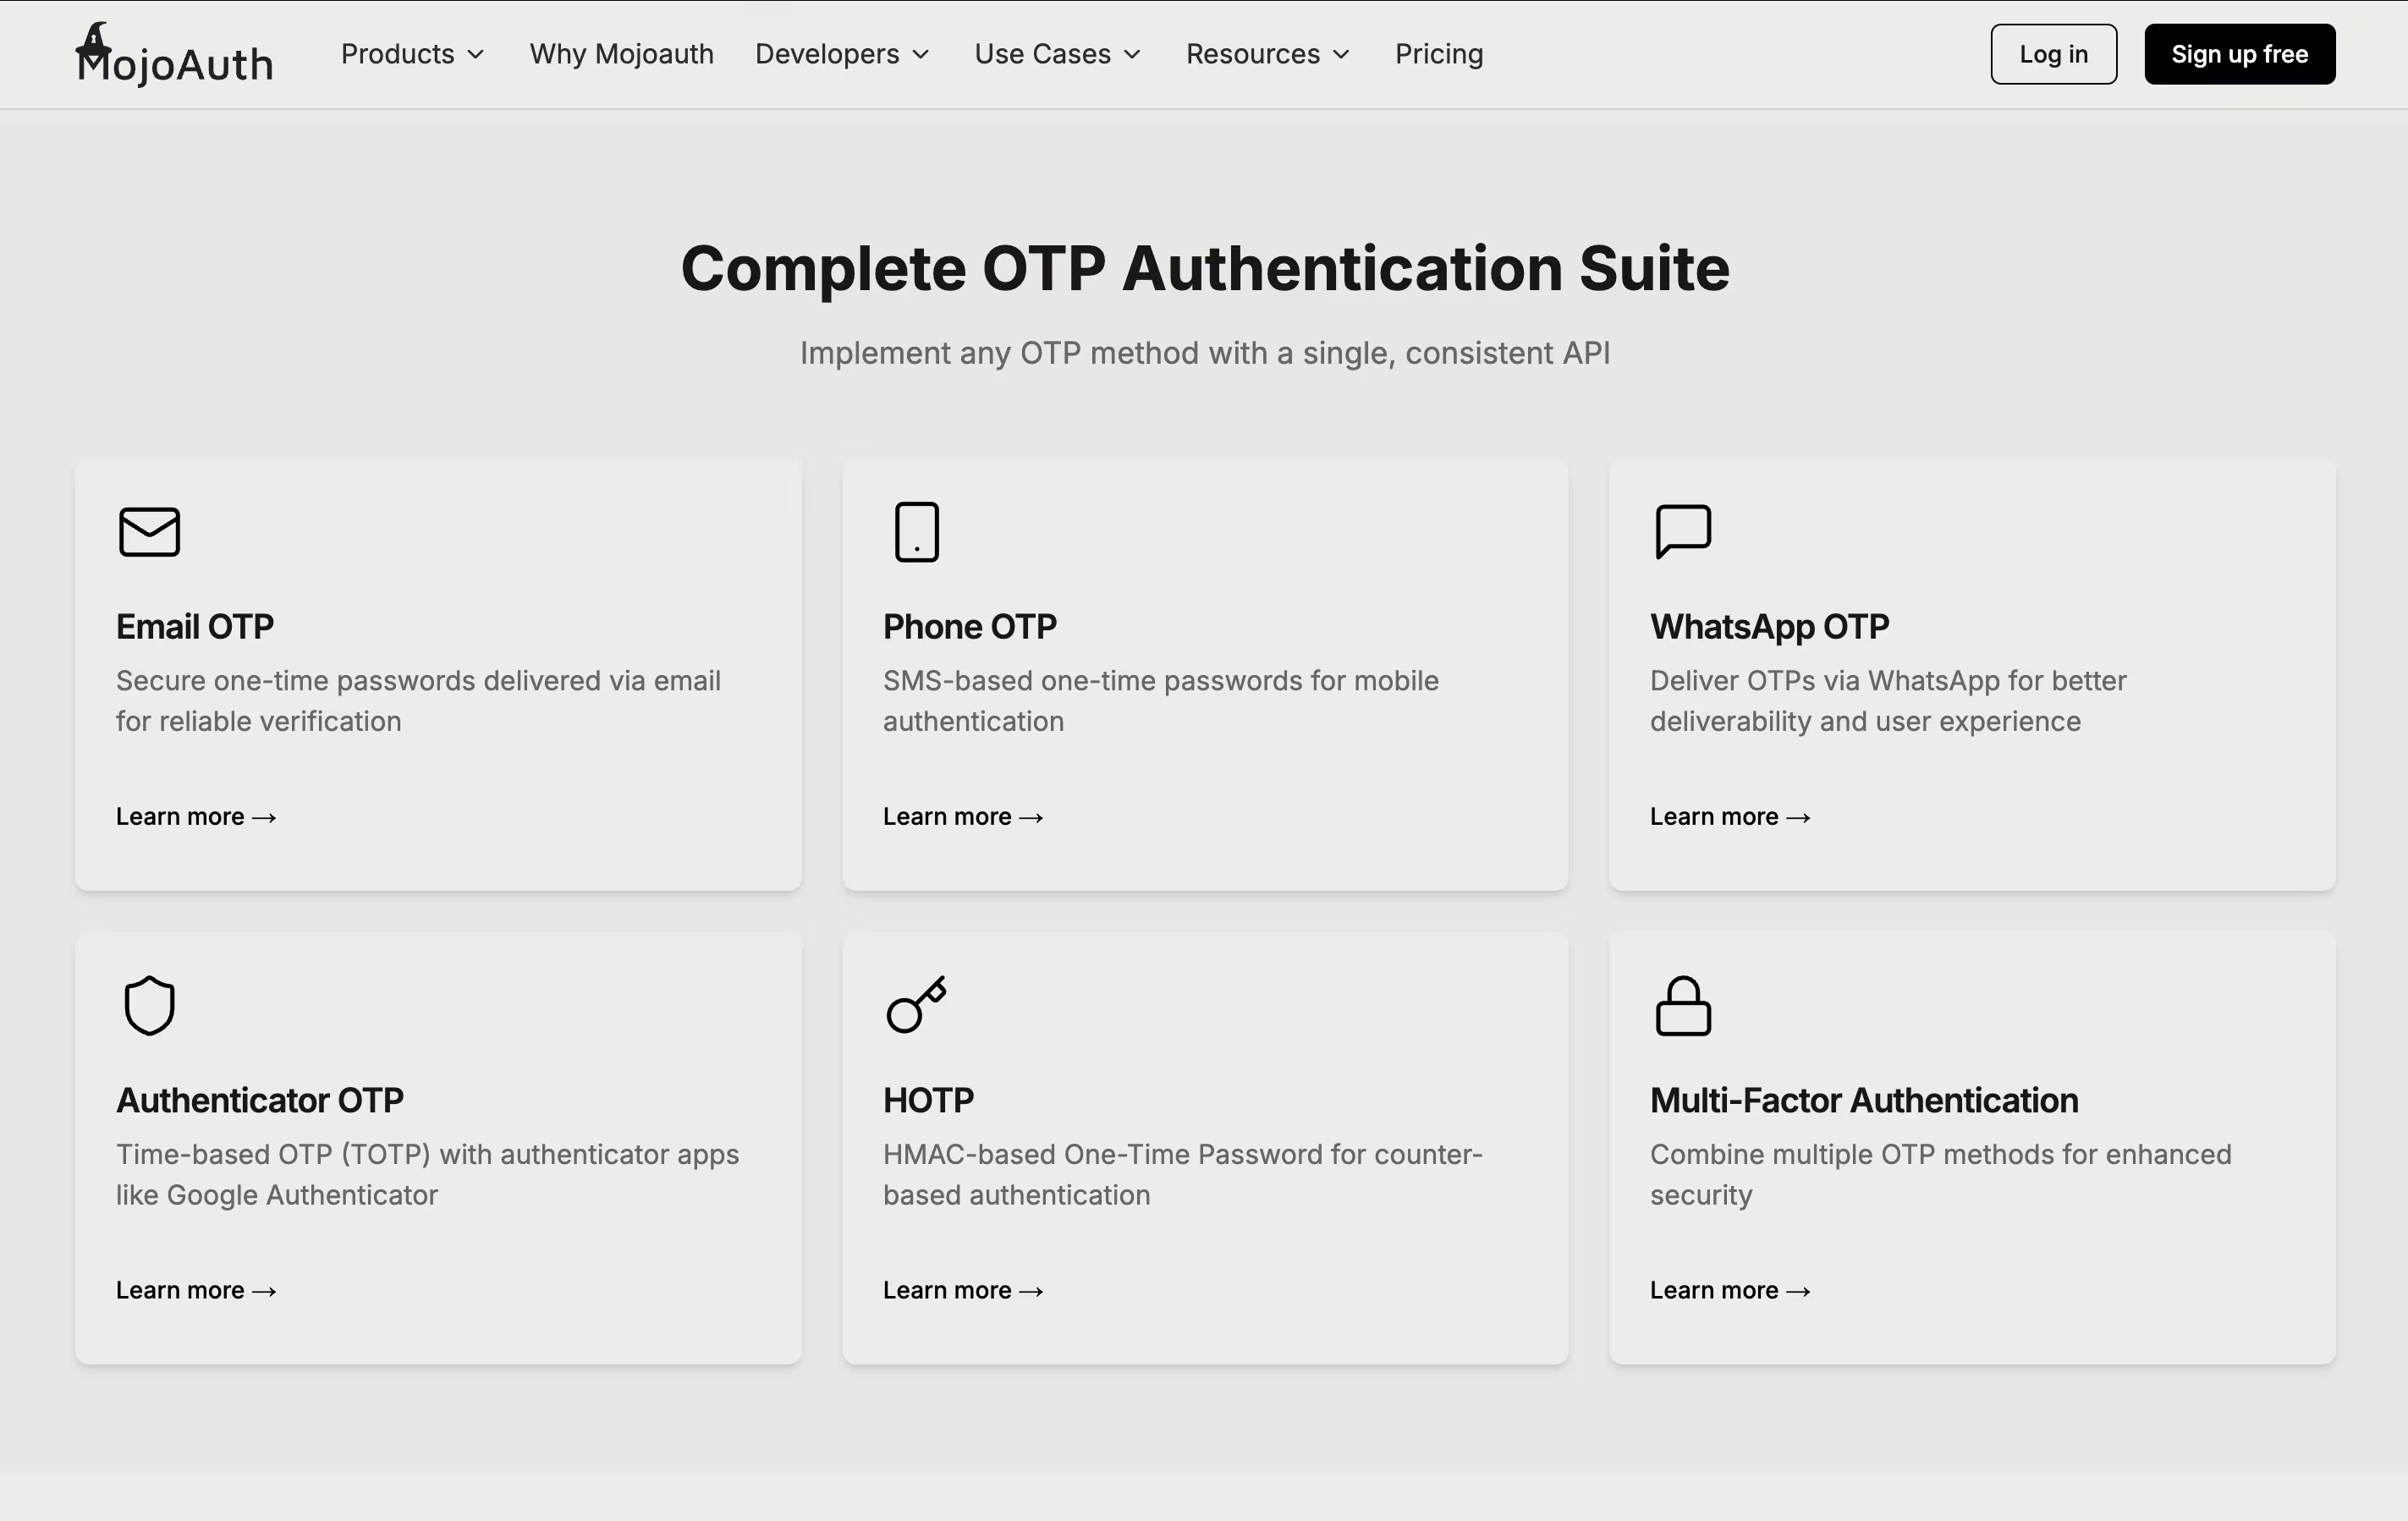
Task: Follow Learn more link under Phone OTP
Action: 963,816
